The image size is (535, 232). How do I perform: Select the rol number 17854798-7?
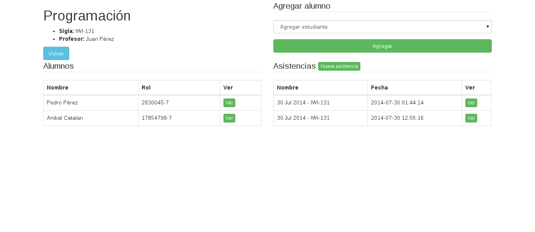[157, 118]
